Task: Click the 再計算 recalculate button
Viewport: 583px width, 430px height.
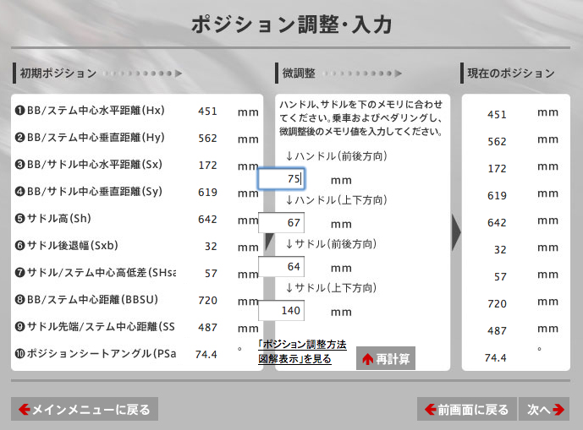Action: 386,358
